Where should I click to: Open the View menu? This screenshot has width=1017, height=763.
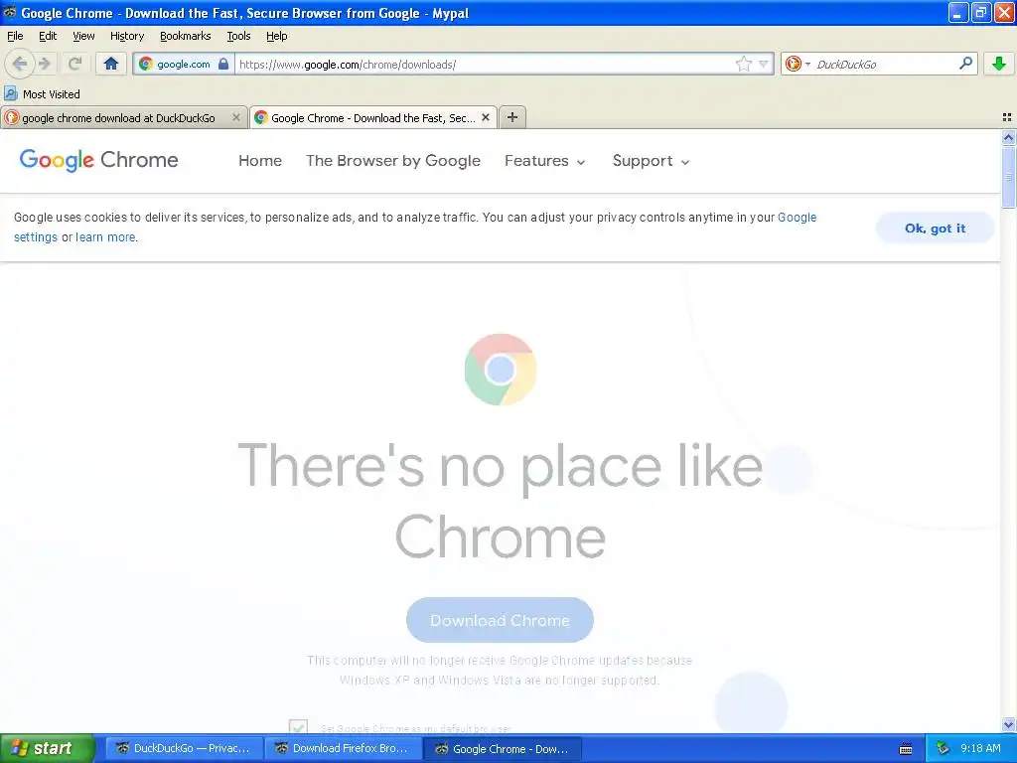click(x=83, y=37)
